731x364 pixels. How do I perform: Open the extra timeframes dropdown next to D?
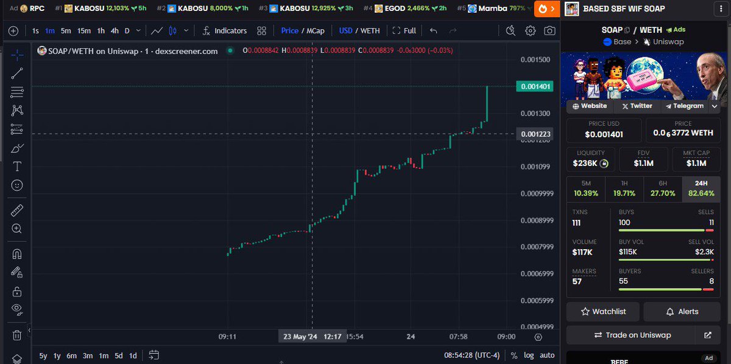coord(138,30)
